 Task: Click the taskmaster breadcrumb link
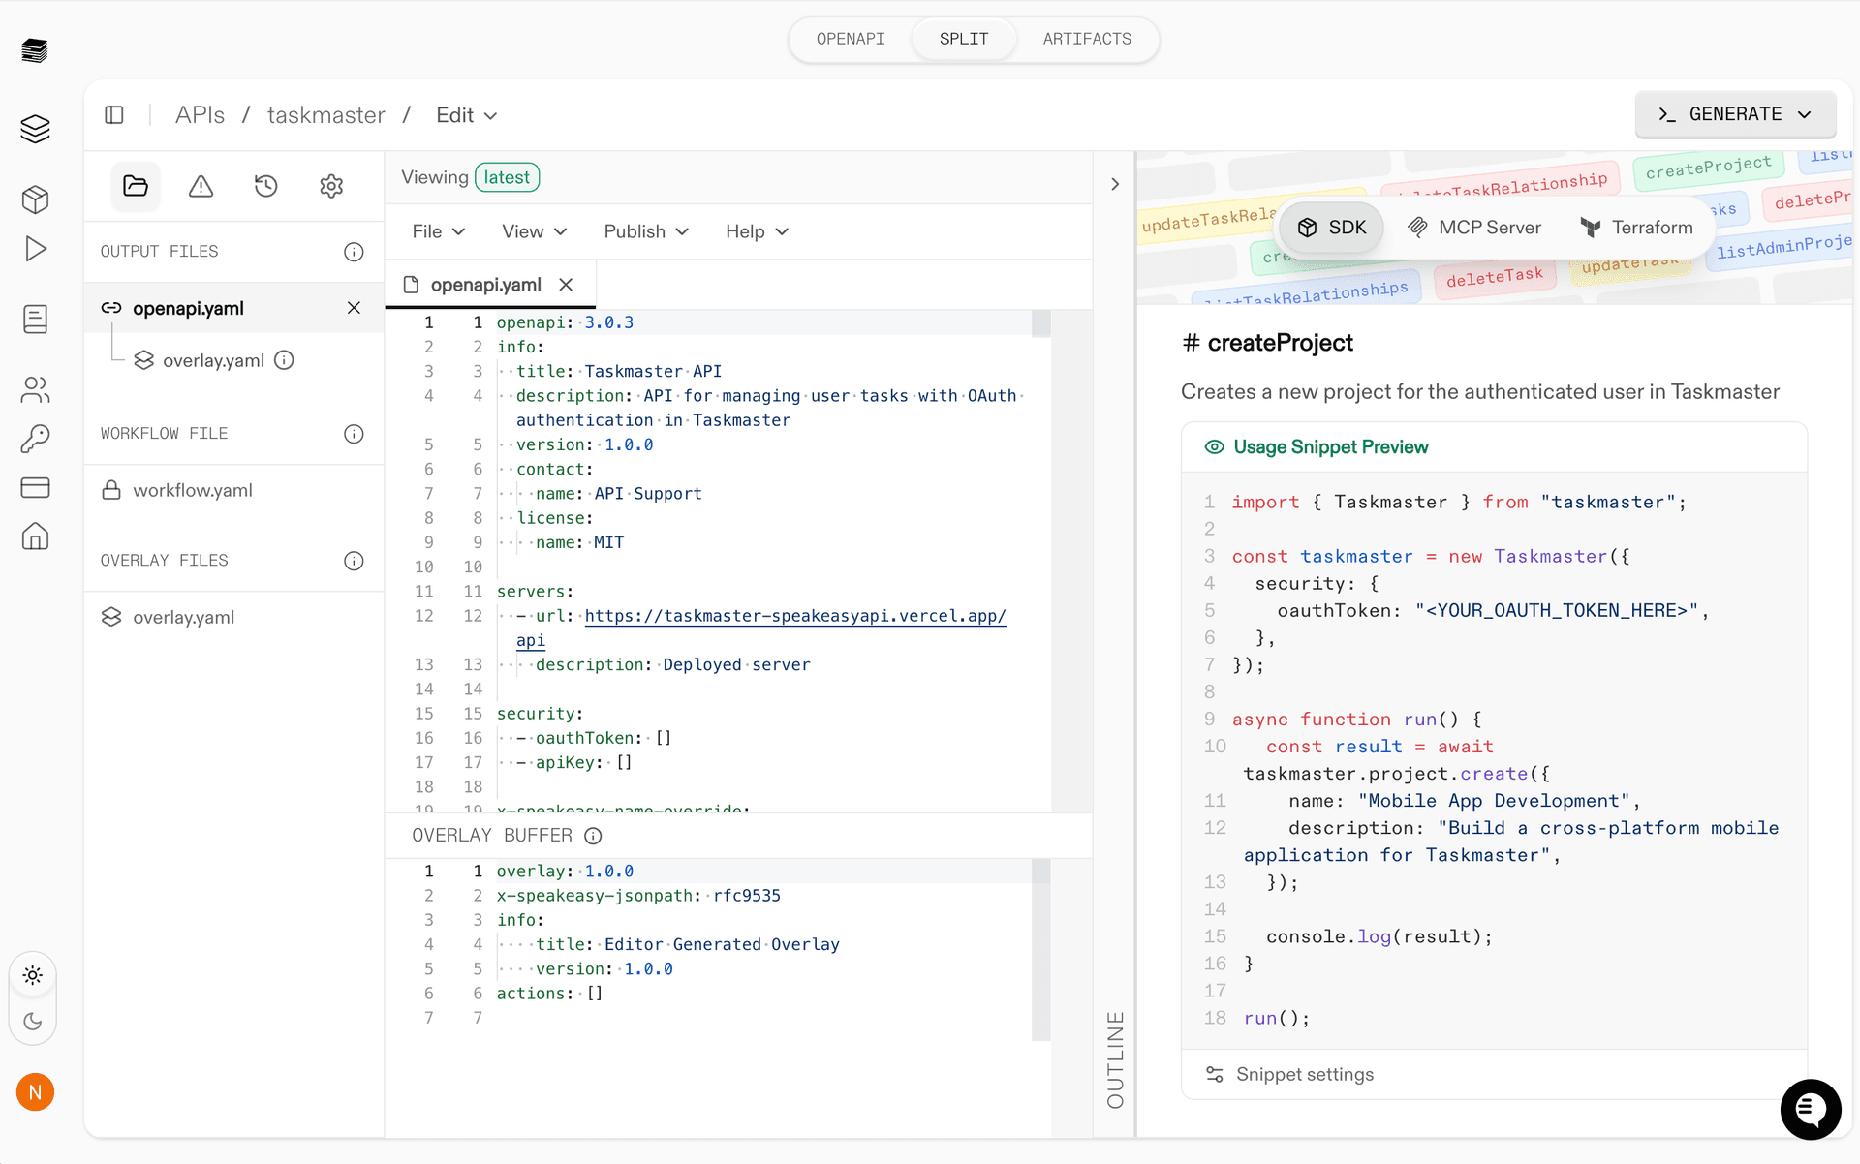pyautogui.click(x=326, y=114)
